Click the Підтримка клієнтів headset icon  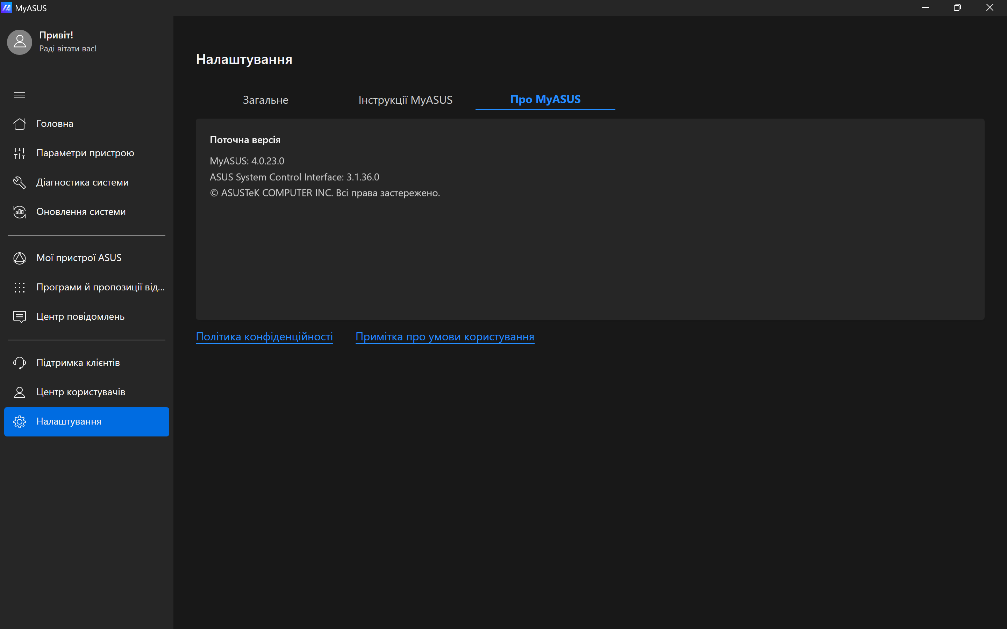point(20,363)
